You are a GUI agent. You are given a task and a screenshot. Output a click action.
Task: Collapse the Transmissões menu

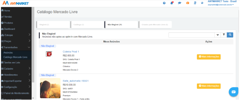coord(16,47)
